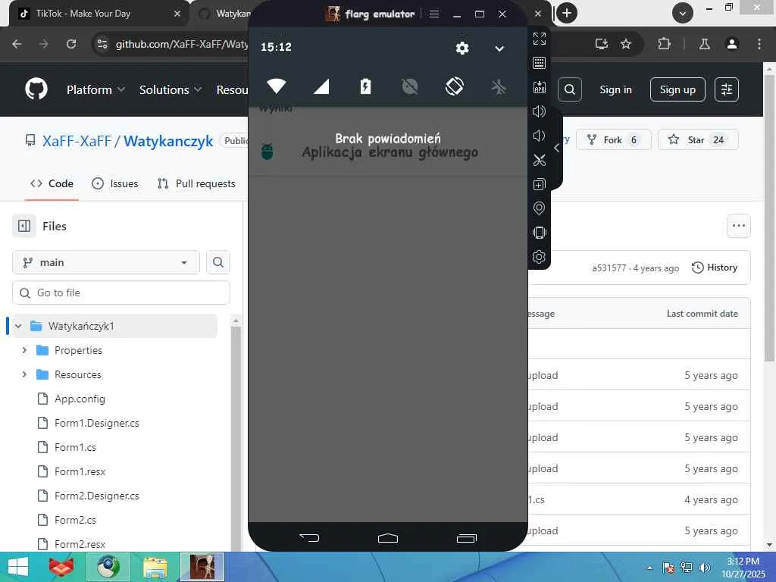Viewport: 776px width, 582px height.
Task: Open quick settings gear in emulator
Action: click(x=462, y=48)
